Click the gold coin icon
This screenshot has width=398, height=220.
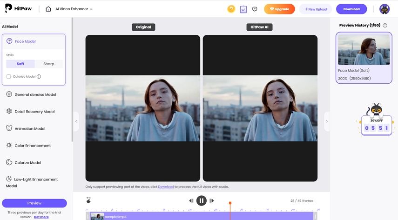click(x=231, y=9)
